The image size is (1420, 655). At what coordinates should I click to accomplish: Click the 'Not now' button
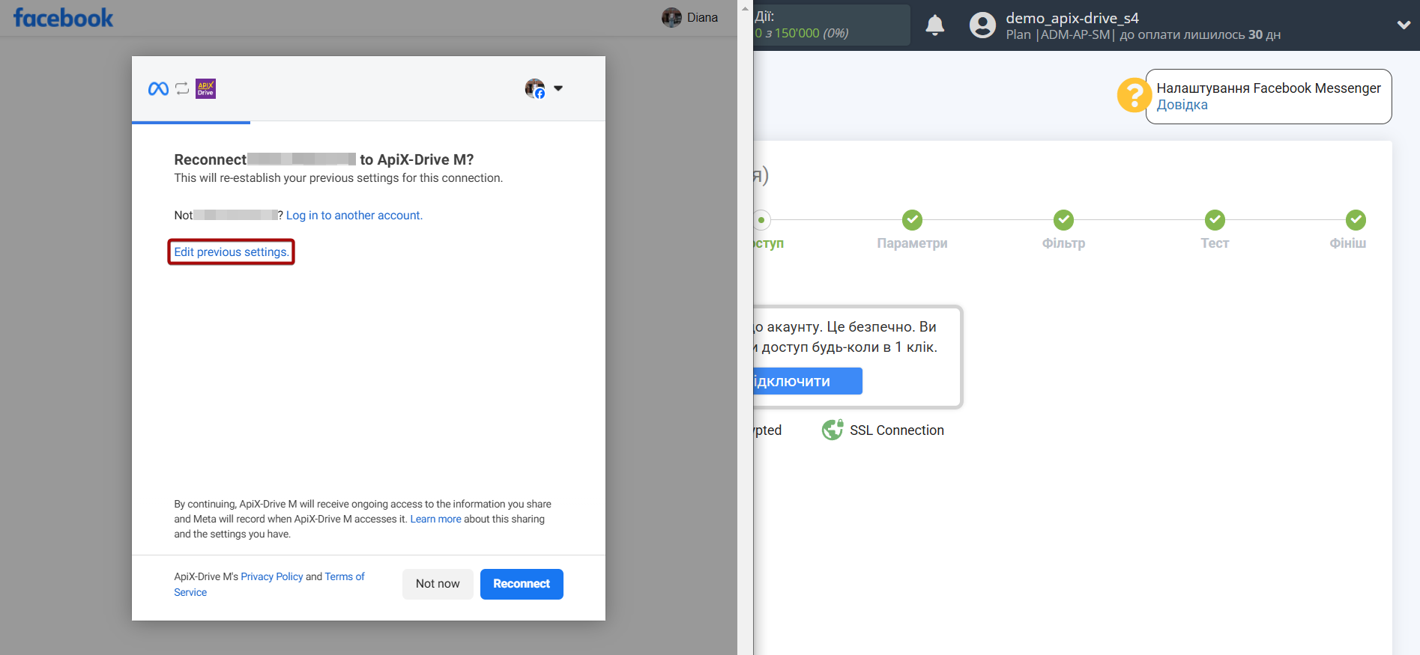tap(438, 584)
